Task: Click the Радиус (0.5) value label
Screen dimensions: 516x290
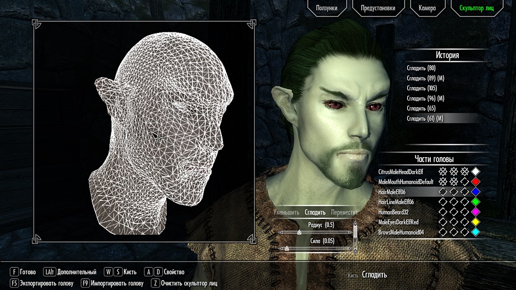Action: point(321,225)
